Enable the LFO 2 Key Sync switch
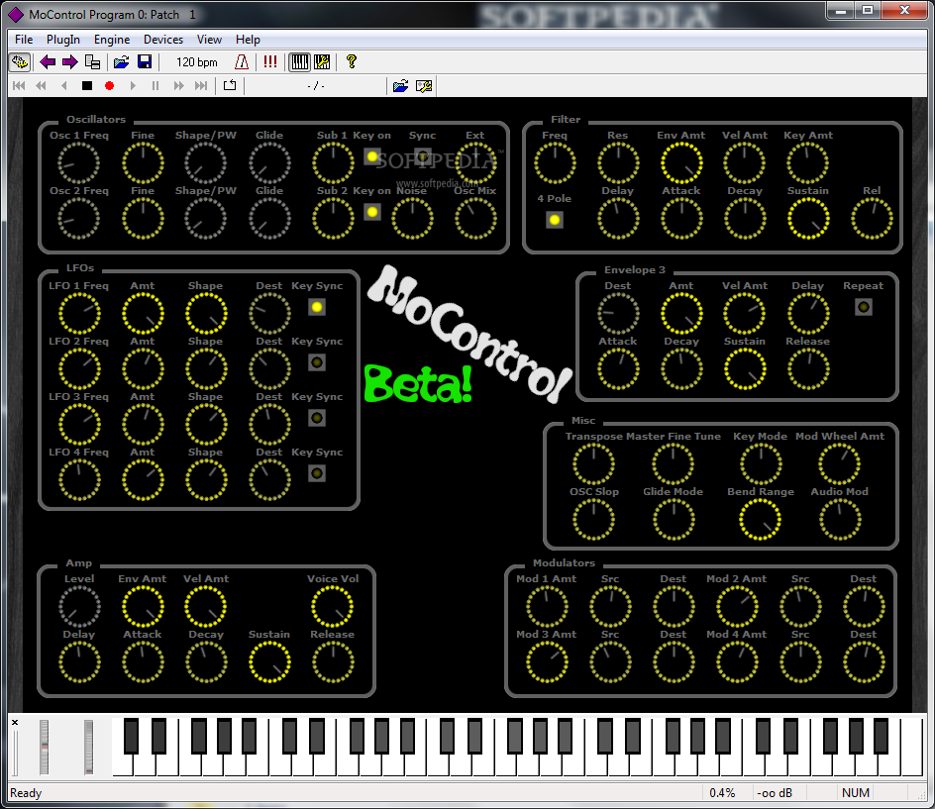The width and height of the screenshot is (935, 809). (317, 361)
